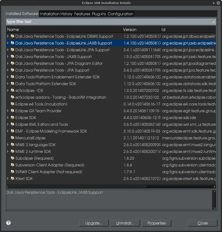The width and height of the screenshot is (222, 232).
Task: Click icon of EMF - Eclipse Modeling Framework SDK
Action: pyautogui.click(x=13, y=131)
